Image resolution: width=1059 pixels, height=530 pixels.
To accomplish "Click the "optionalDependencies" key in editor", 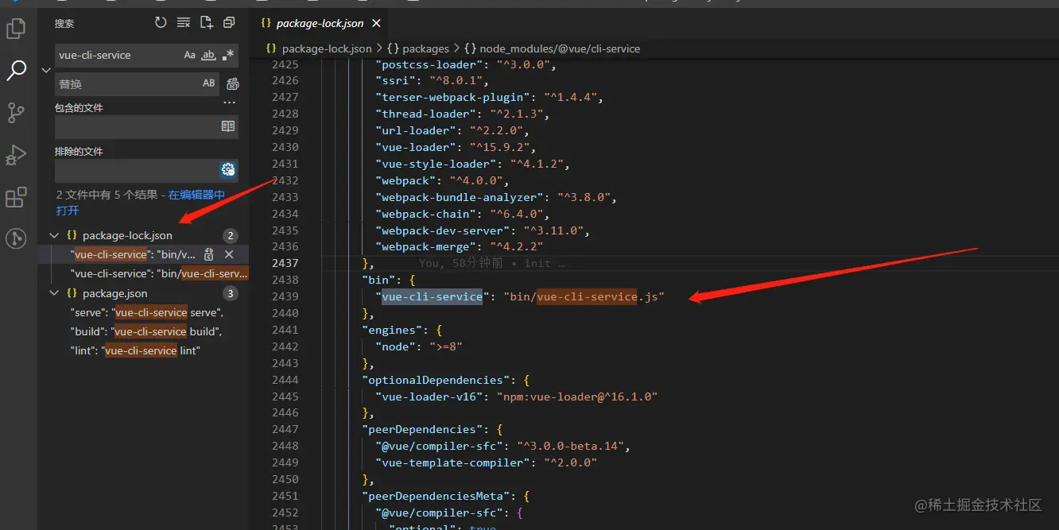I will coord(436,380).
